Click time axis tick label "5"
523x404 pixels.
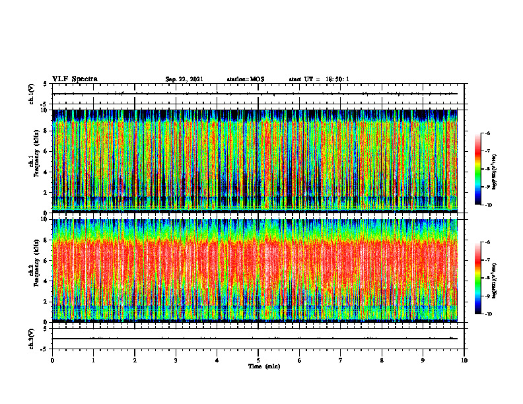coord(258,360)
